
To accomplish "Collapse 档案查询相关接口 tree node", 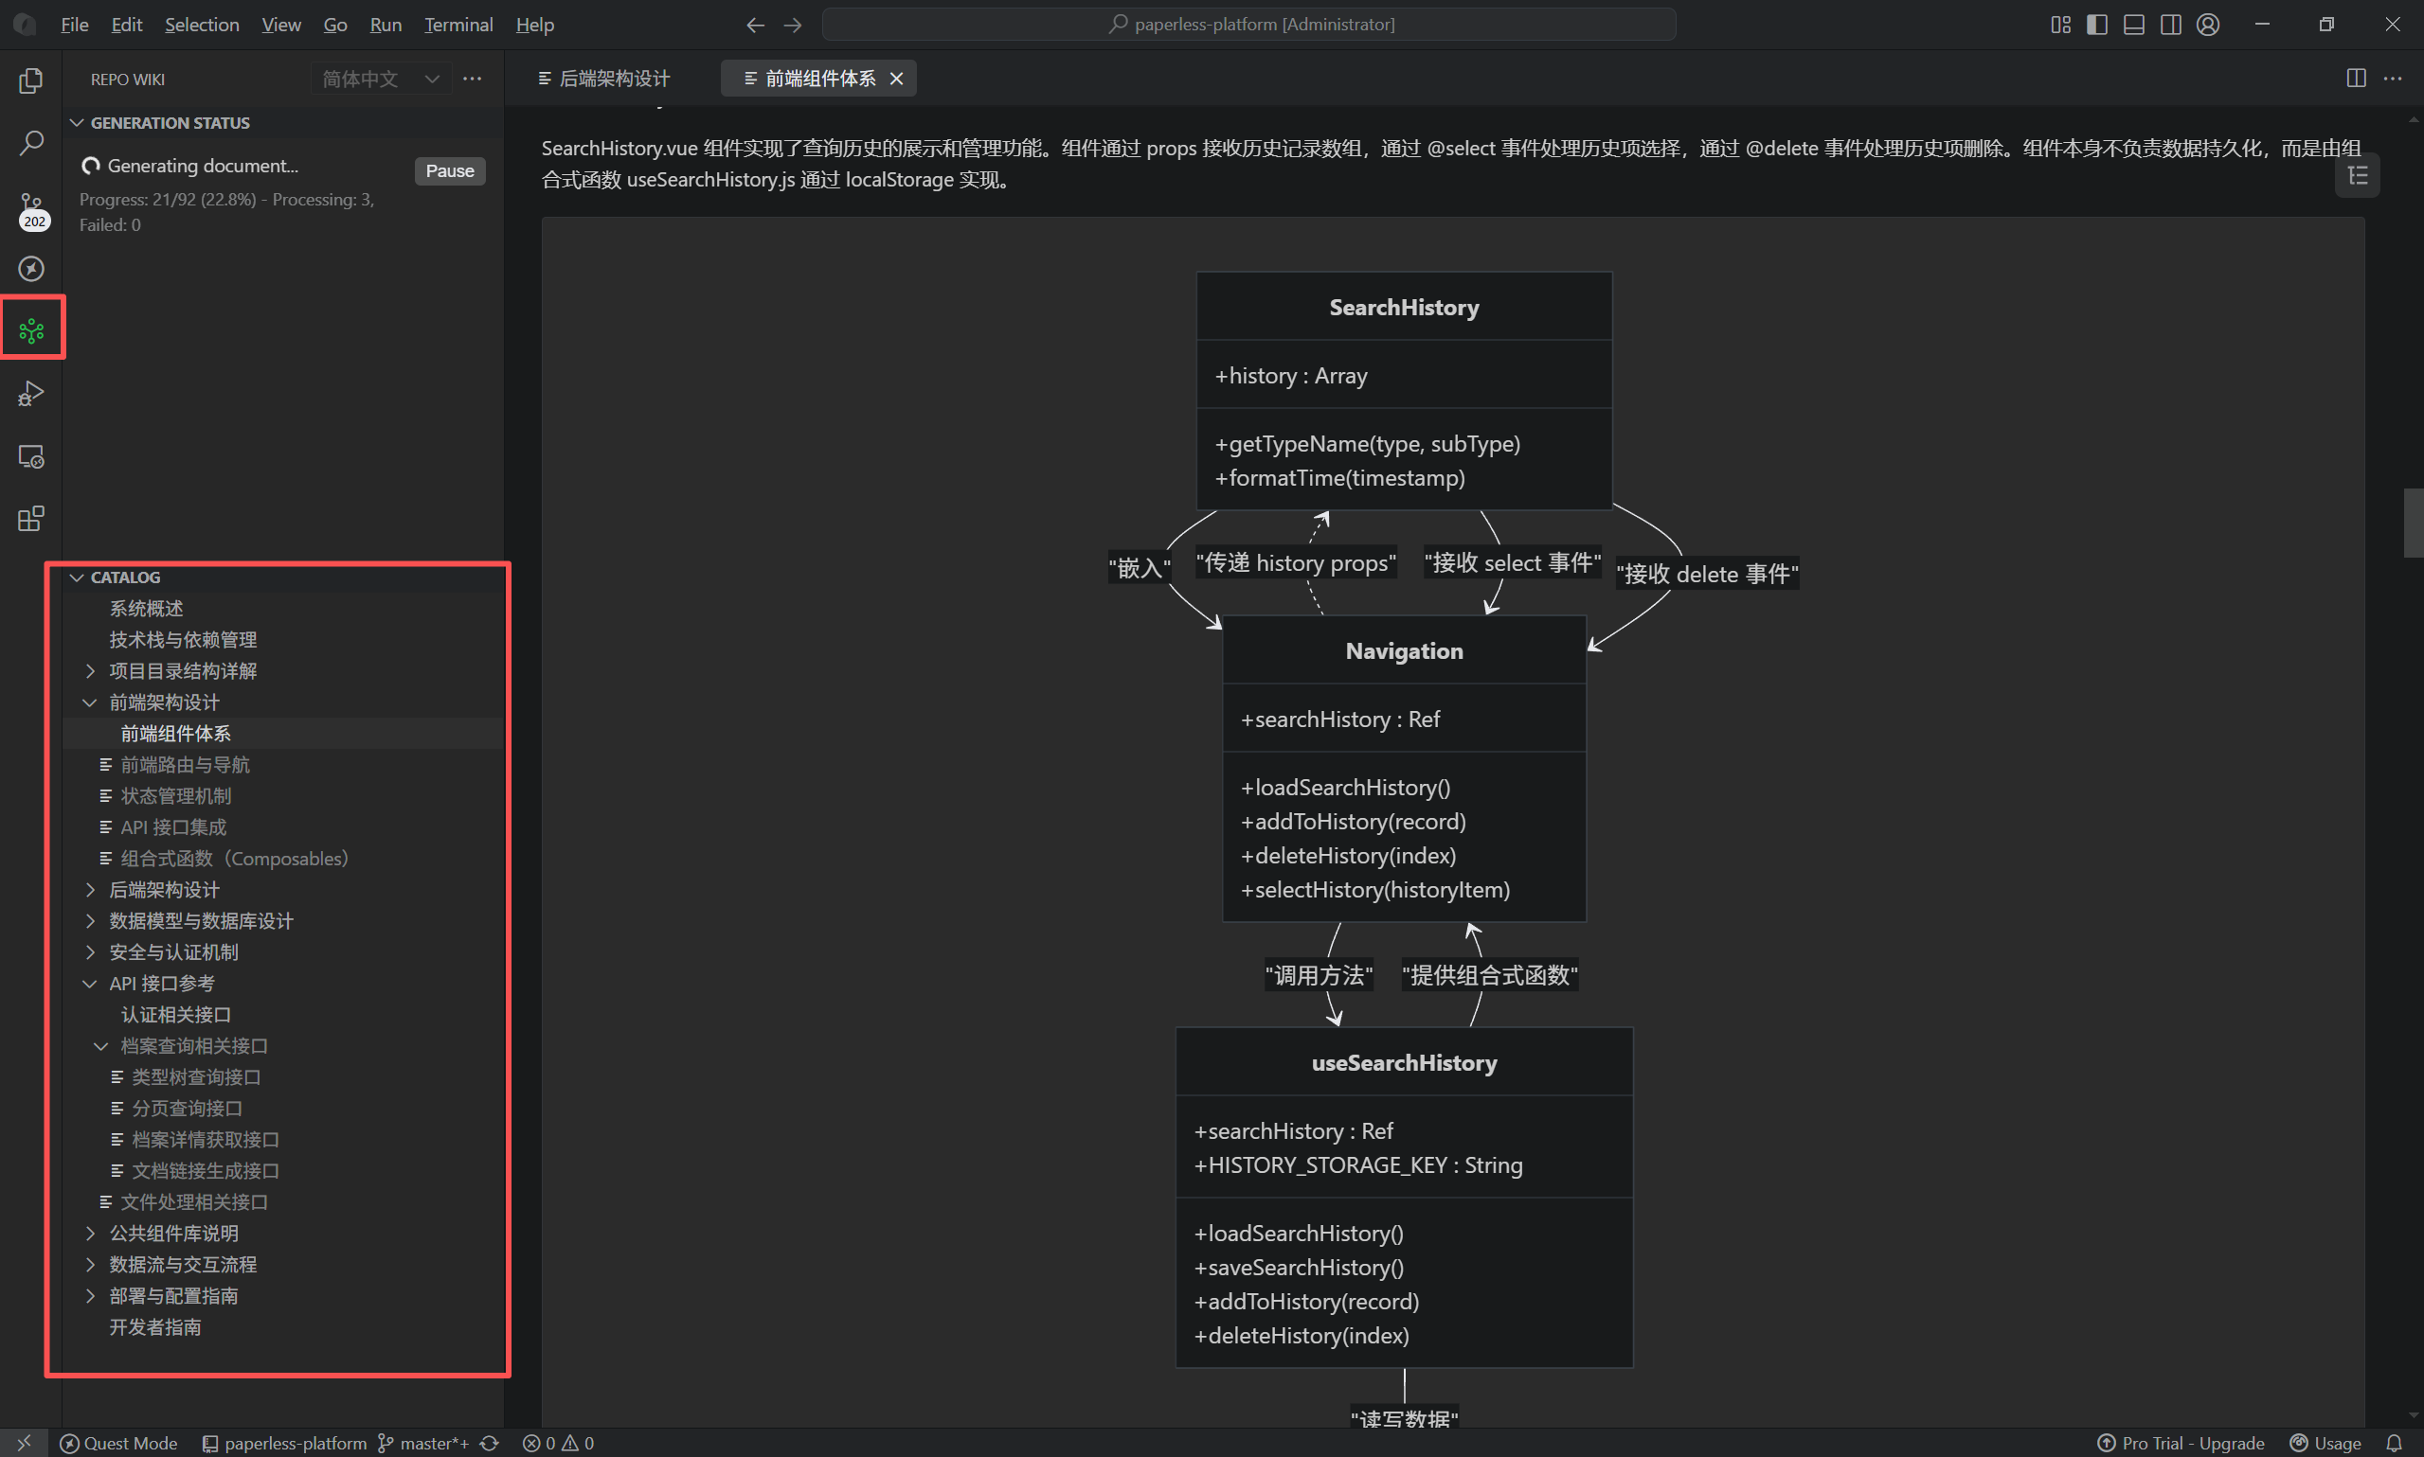I will (x=100, y=1045).
